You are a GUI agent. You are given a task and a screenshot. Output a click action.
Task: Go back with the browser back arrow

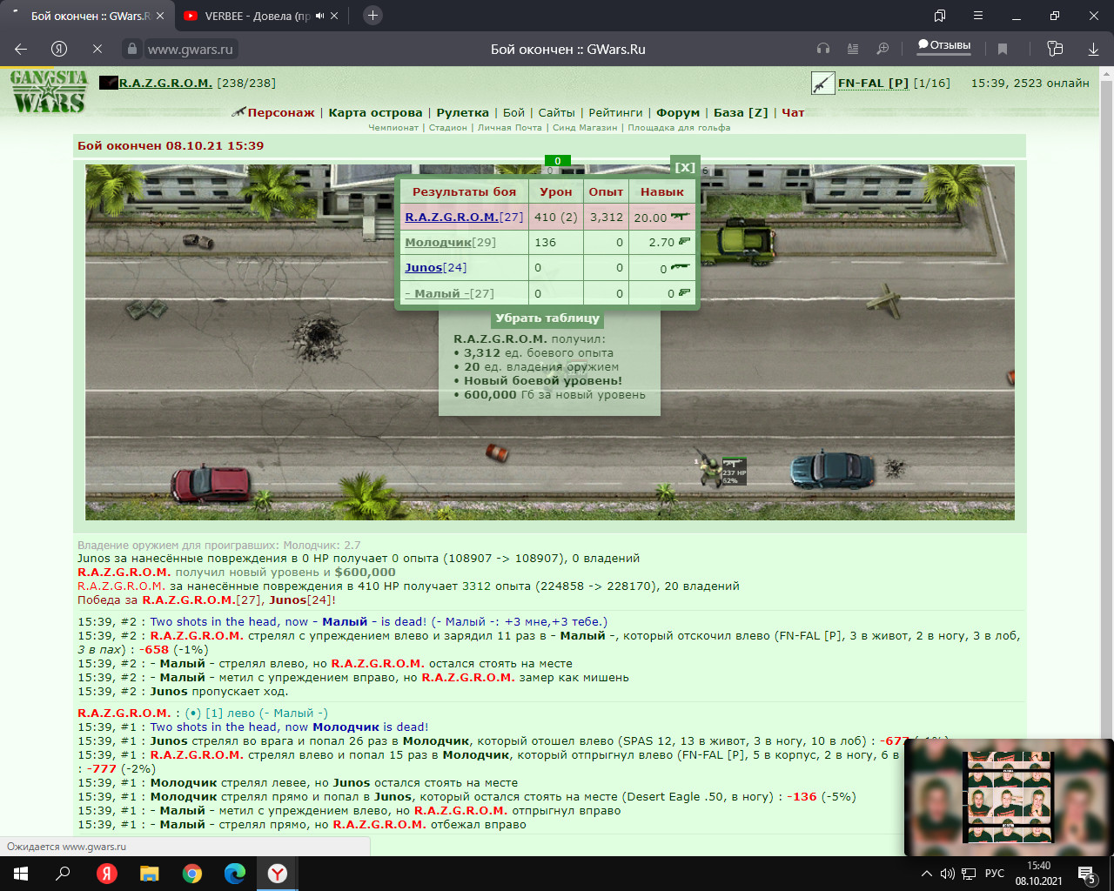21,49
